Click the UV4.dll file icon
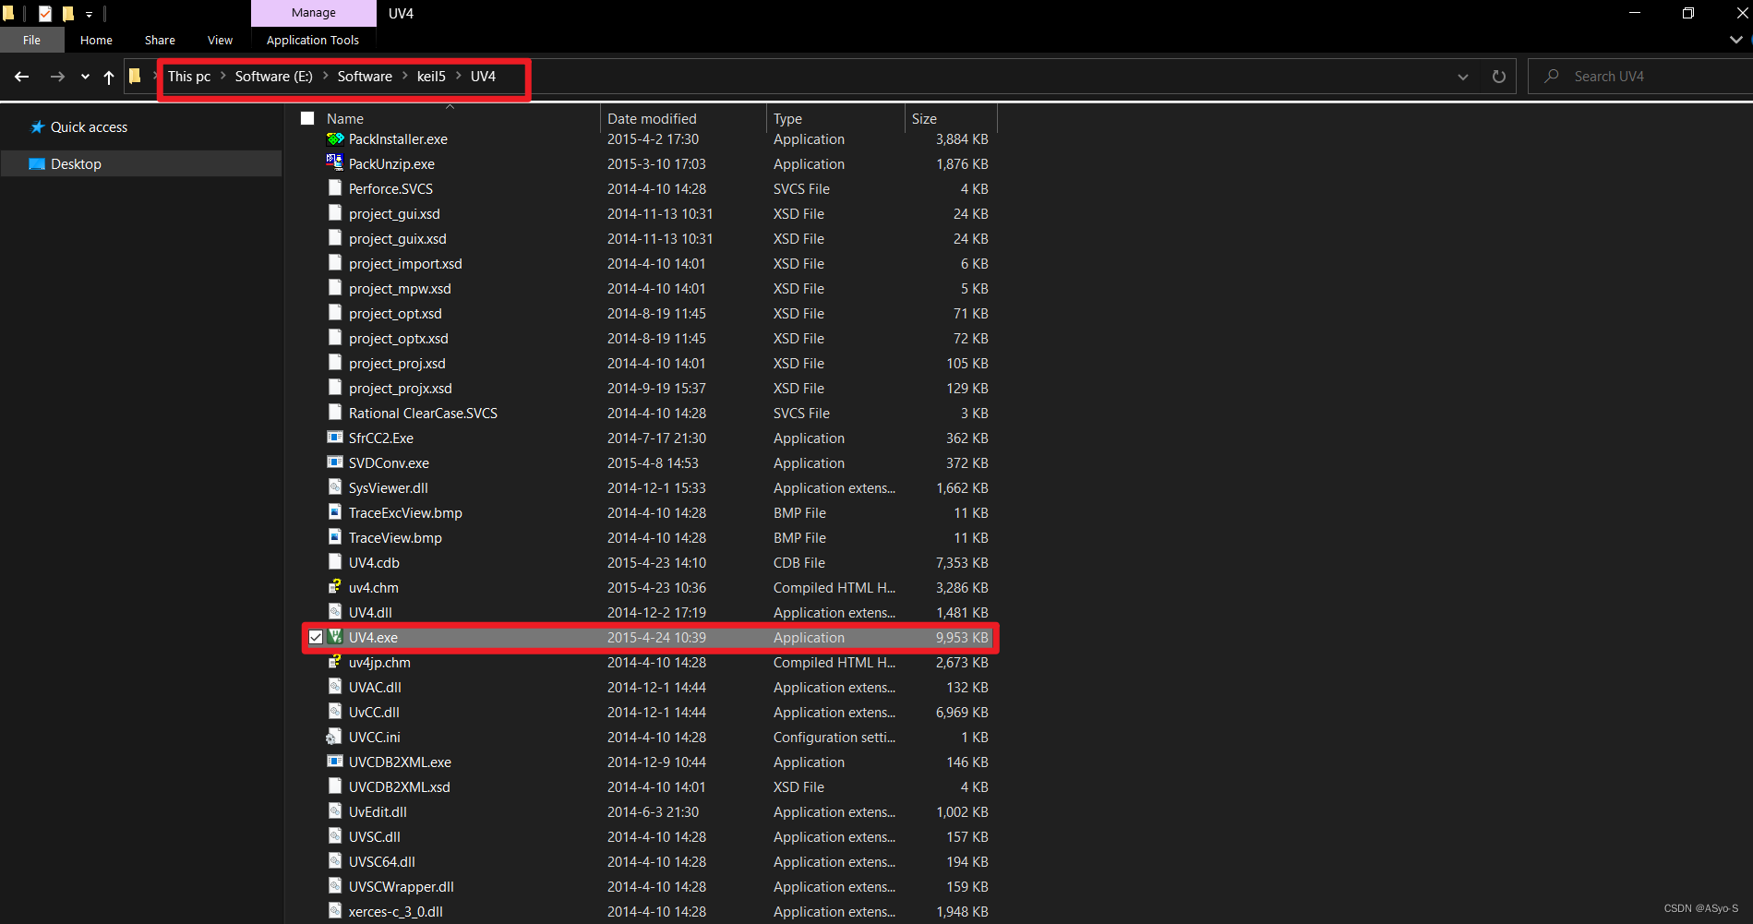 (x=335, y=611)
